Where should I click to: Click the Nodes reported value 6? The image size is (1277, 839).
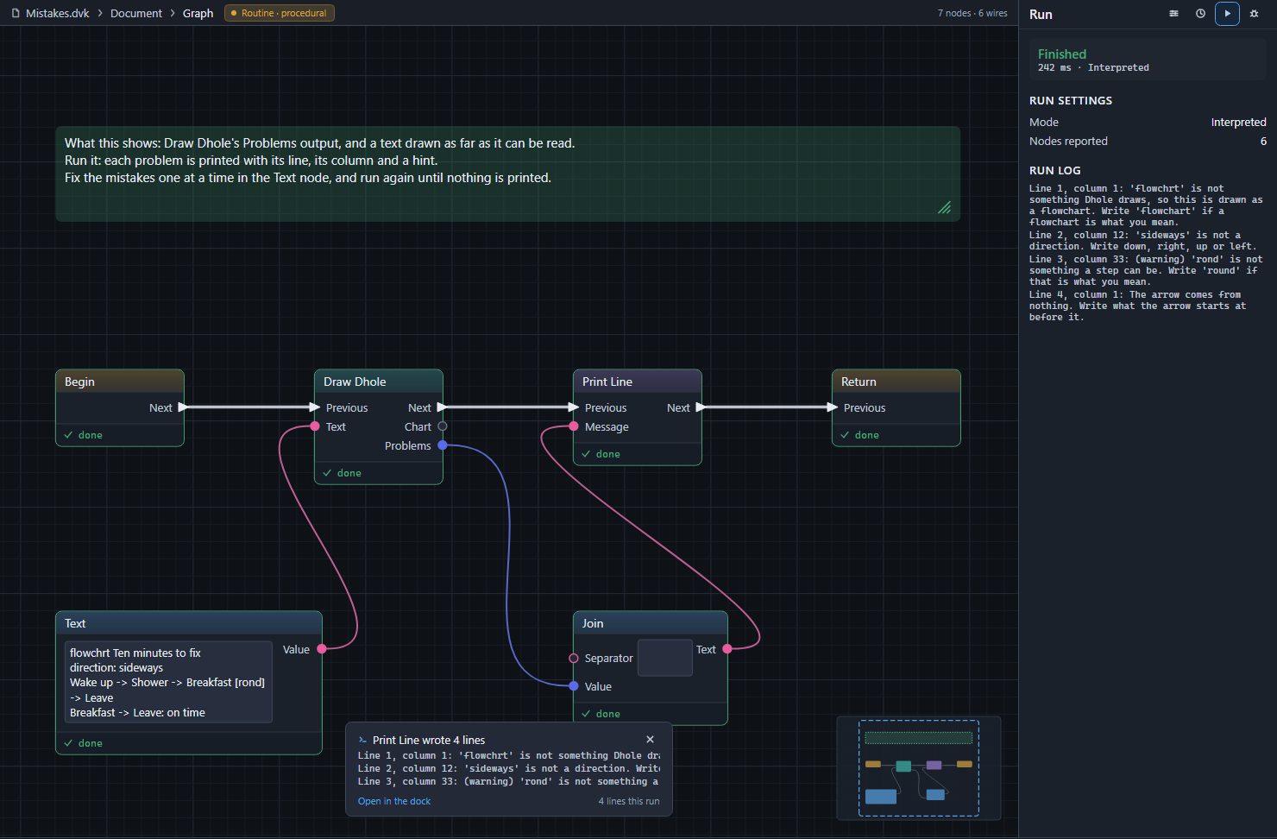click(1263, 142)
